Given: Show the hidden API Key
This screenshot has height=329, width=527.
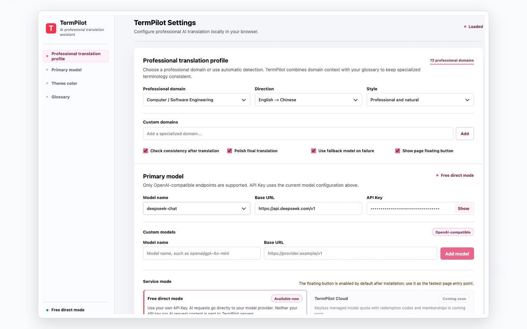Looking at the screenshot, I should pos(464,209).
